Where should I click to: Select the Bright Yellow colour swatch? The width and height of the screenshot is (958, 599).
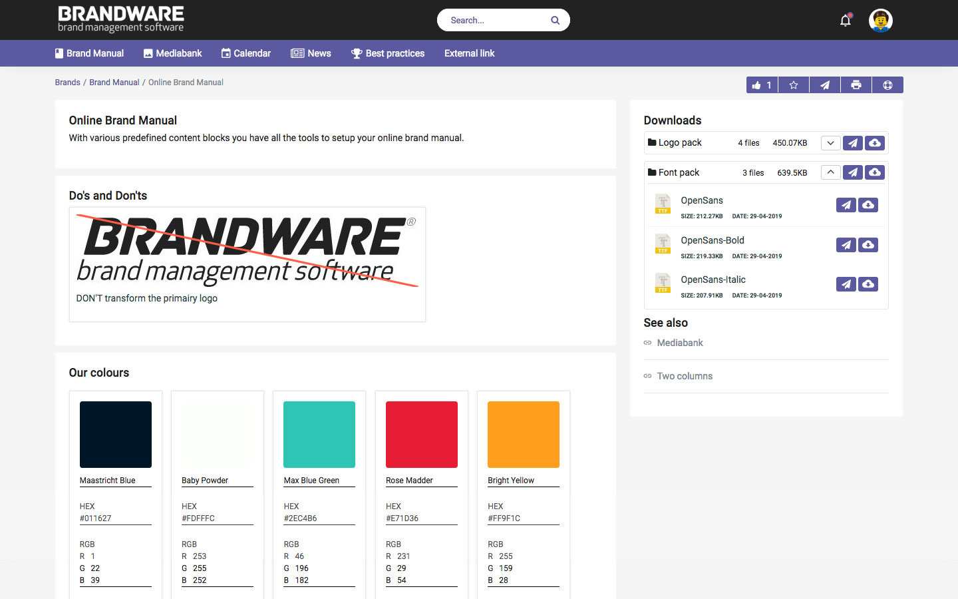pyautogui.click(x=524, y=435)
